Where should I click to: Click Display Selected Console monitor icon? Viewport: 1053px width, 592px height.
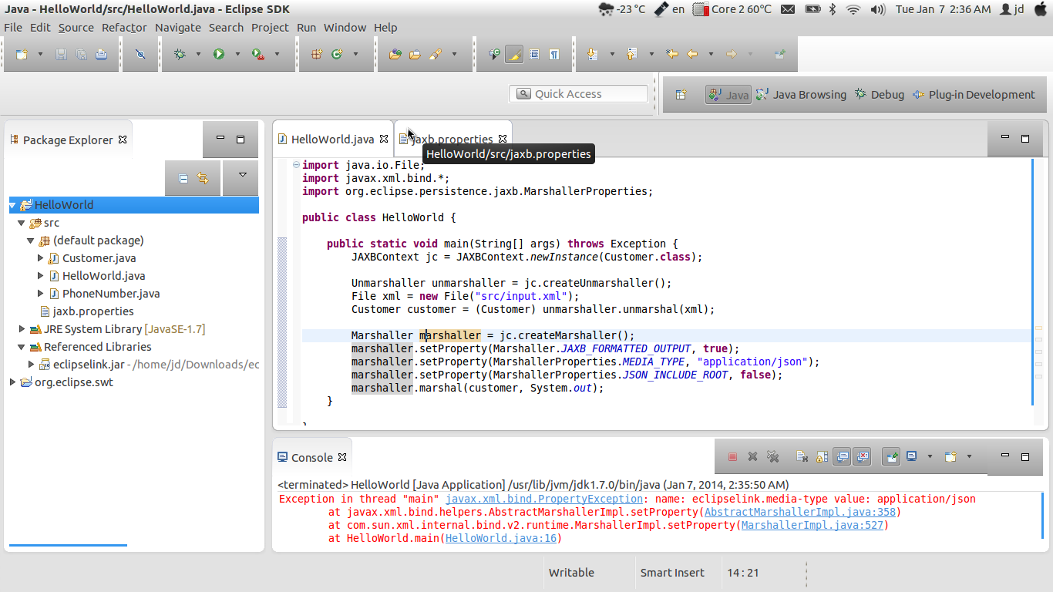point(911,456)
